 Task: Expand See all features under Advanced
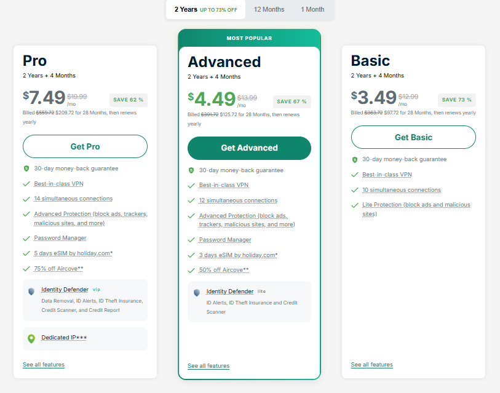click(208, 366)
